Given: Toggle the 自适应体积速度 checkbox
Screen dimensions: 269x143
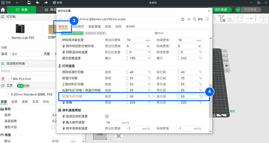Looking at the screenshot, I should (107, 116).
